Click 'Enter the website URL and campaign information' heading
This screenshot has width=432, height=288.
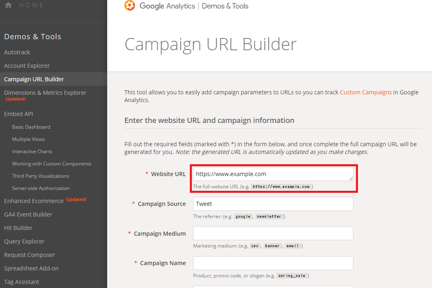(x=209, y=121)
